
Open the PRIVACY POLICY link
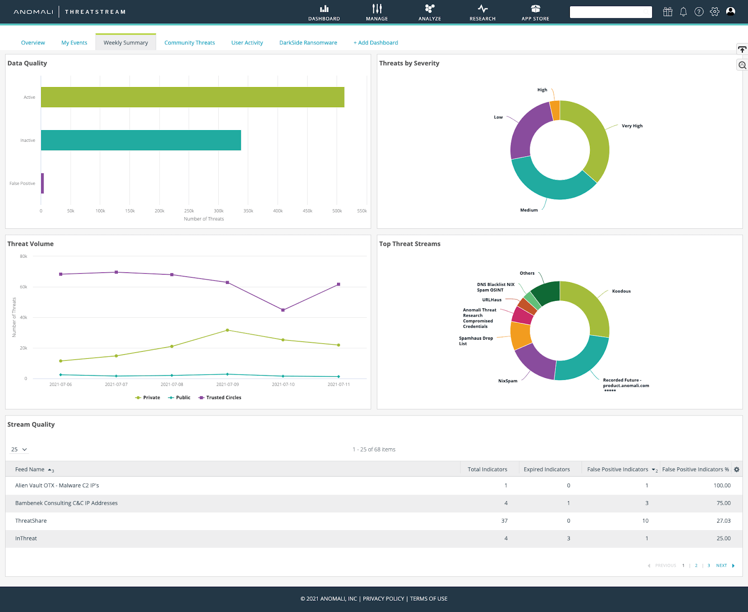click(383, 598)
